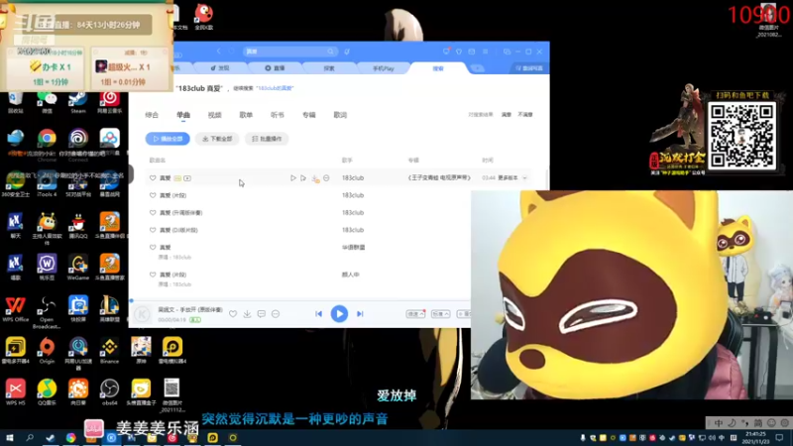Open the main menu icon in title bar
The image size is (793, 446).
point(485,52)
